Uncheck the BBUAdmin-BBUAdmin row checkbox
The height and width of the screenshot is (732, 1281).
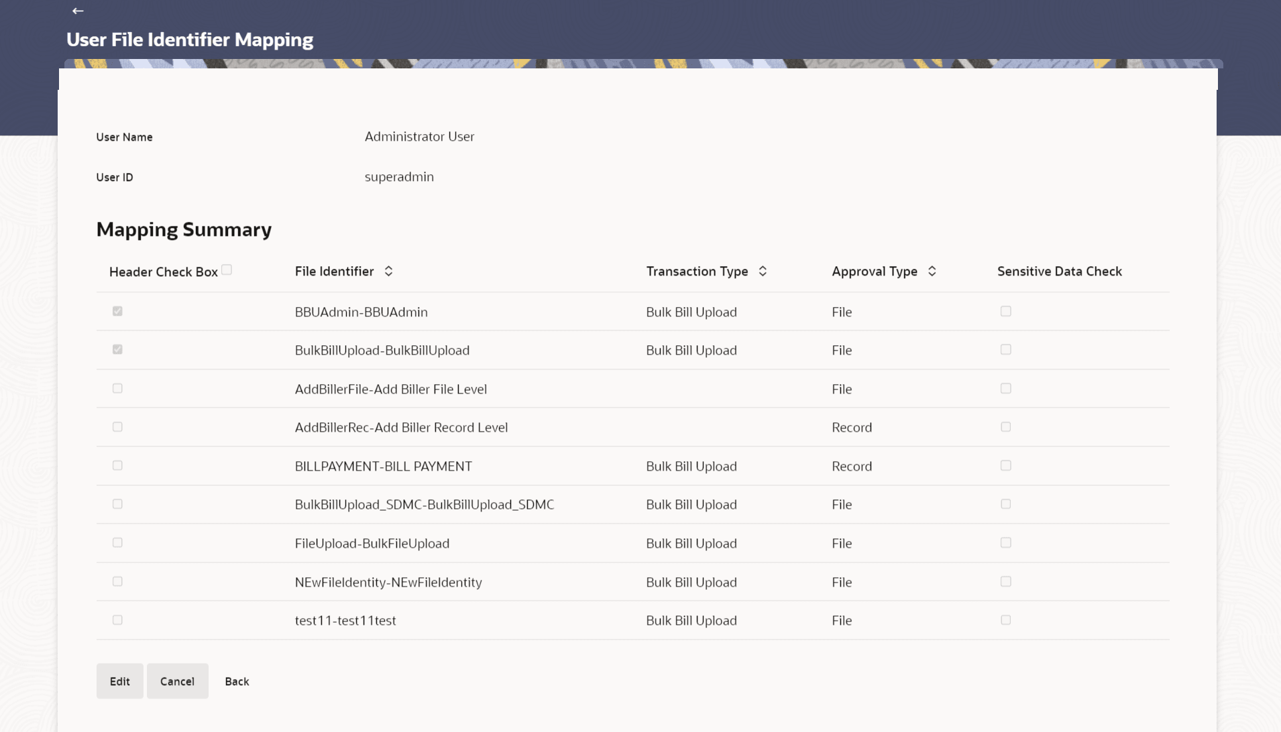(x=117, y=311)
